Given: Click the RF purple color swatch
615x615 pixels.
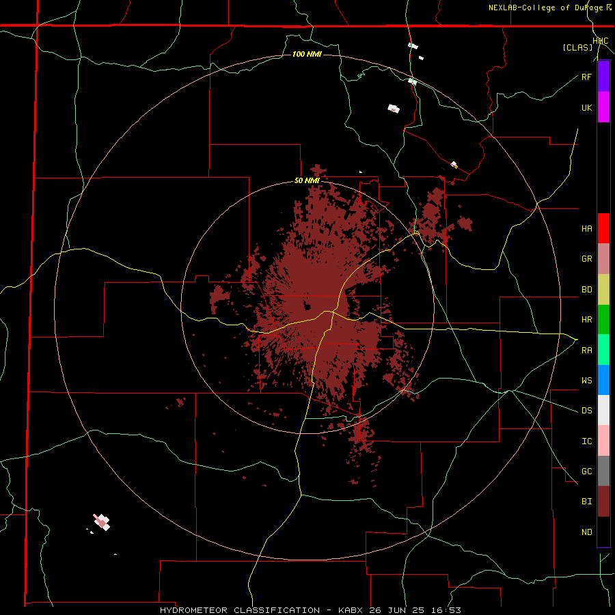Looking at the screenshot, I should tap(603, 77).
